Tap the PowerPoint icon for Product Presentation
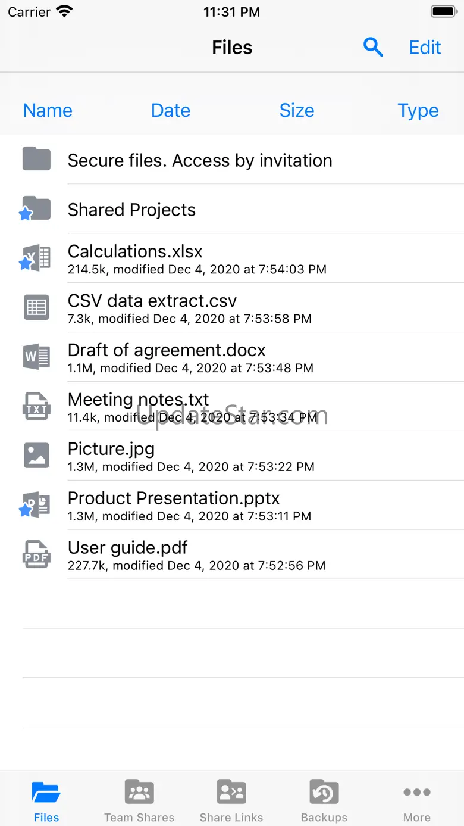The height and width of the screenshot is (826, 464). pos(36,505)
